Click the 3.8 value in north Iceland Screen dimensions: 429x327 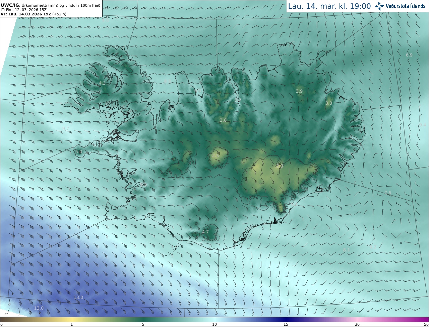pyautogui.click(x=223, y=120)
